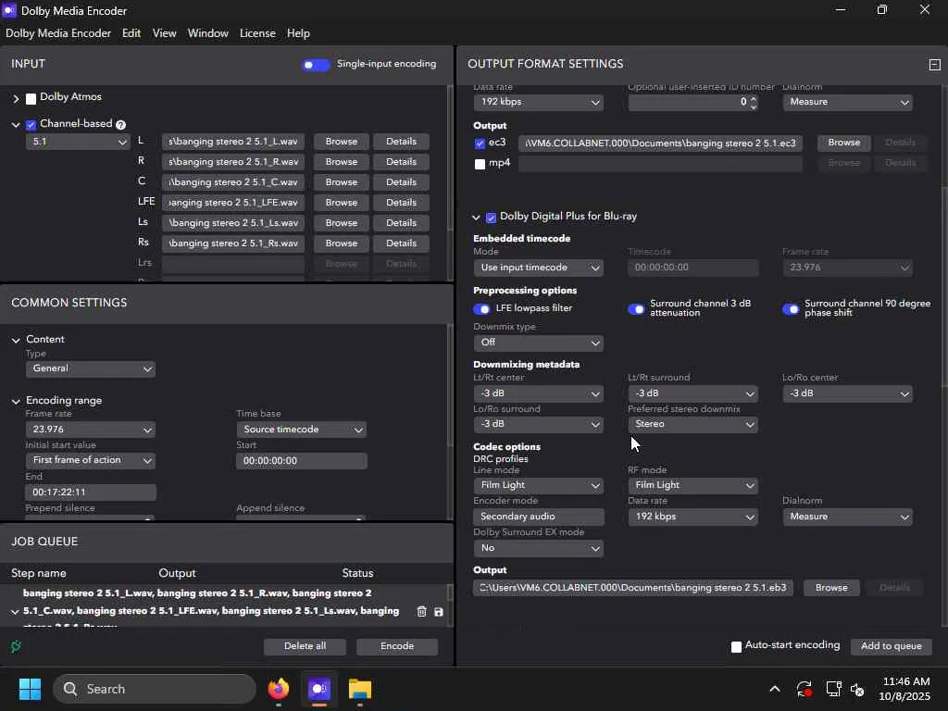948x711 pixels.
Task: Click the sync tray icon with red dot
Action: [x=805, y=689]
